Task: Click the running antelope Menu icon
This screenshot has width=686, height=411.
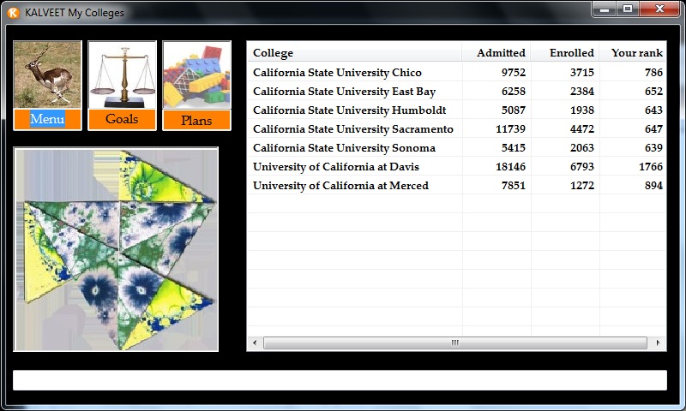Action: coord(47,74)
